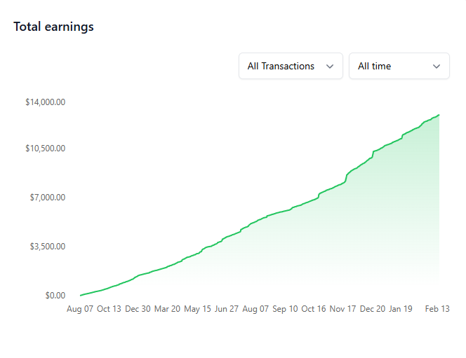Click the May 15 date label
Viewport: 466px width, 358px height.
pos(197,309)
